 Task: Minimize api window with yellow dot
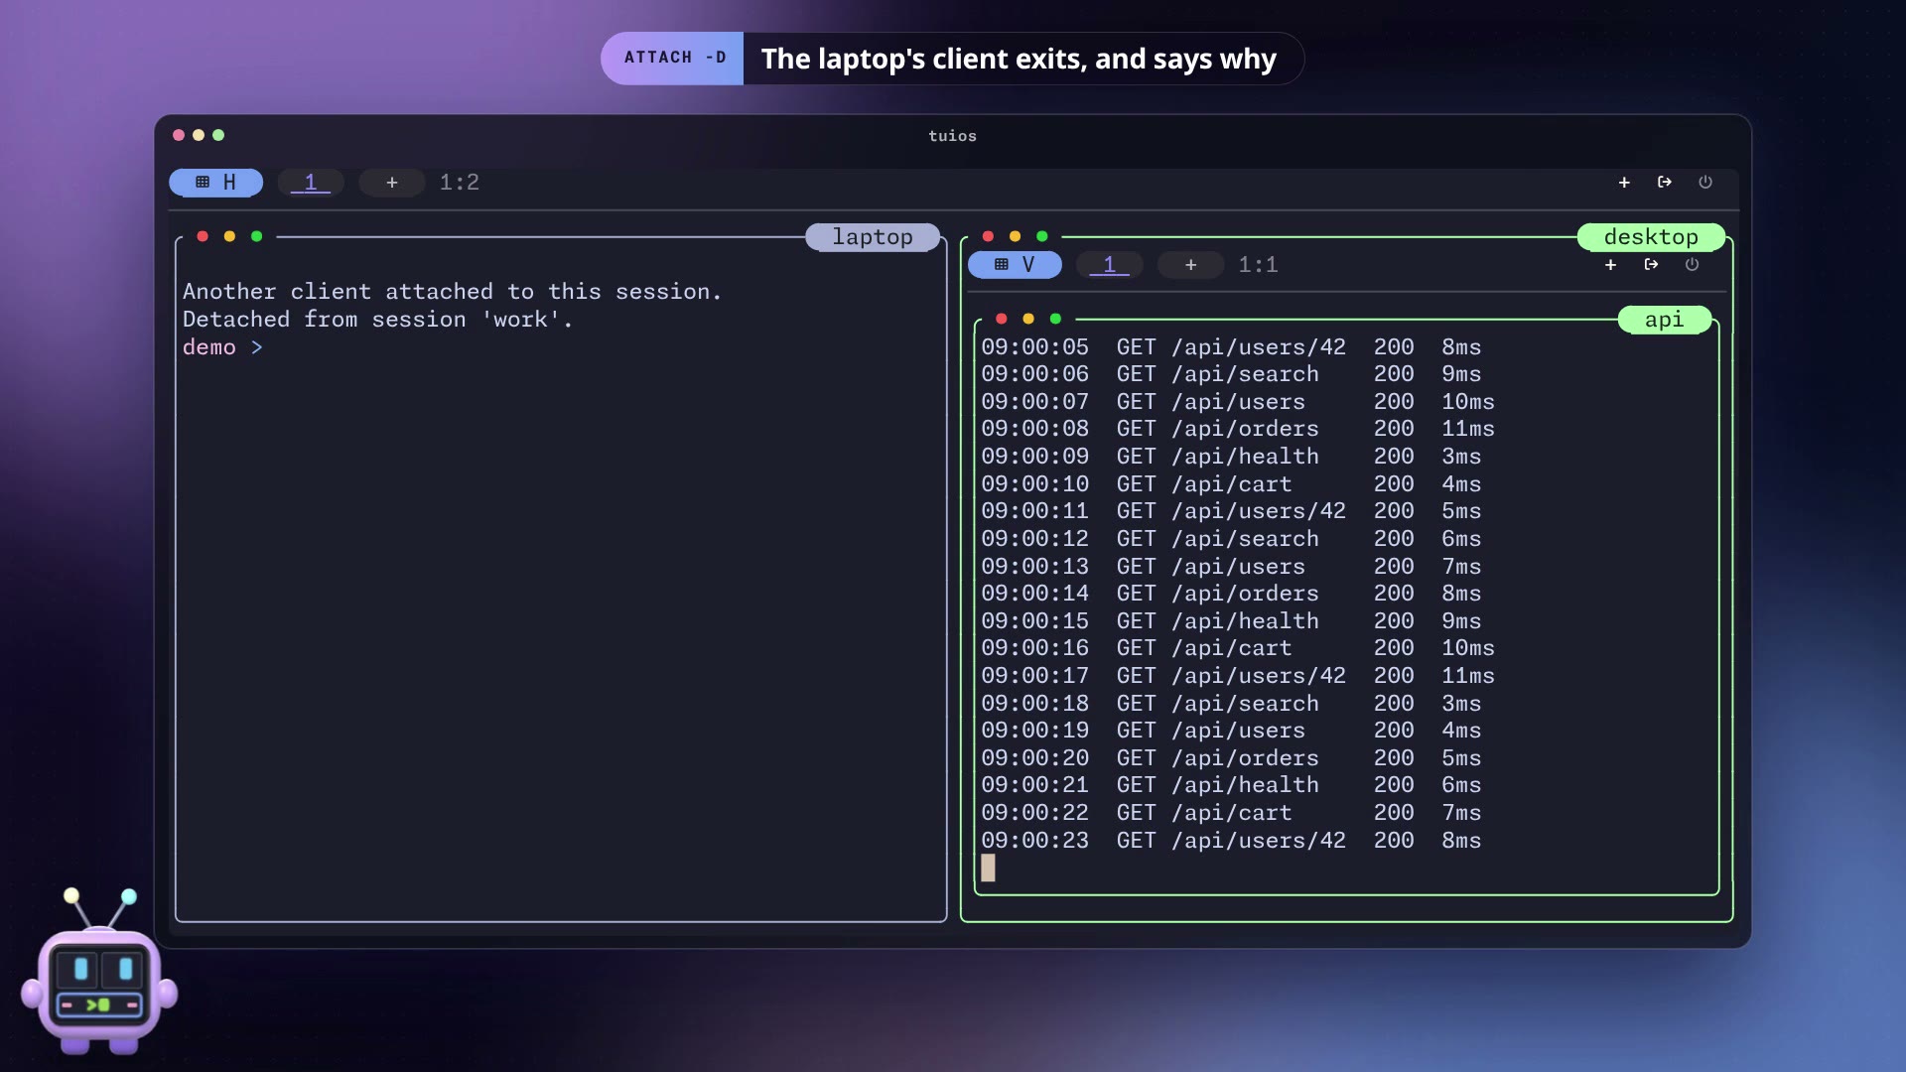point(1028,319)
